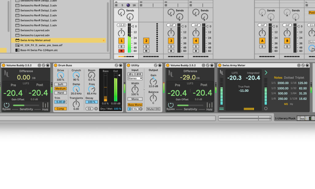This screenshot has width=315, height=189.
Task: Solo track 3 with its S button
Action: coord(171,46)
